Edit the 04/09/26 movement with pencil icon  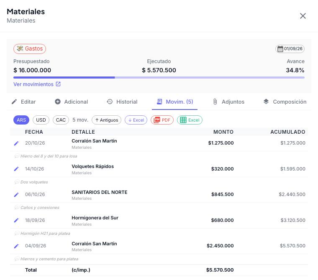(x=16, y=246)
